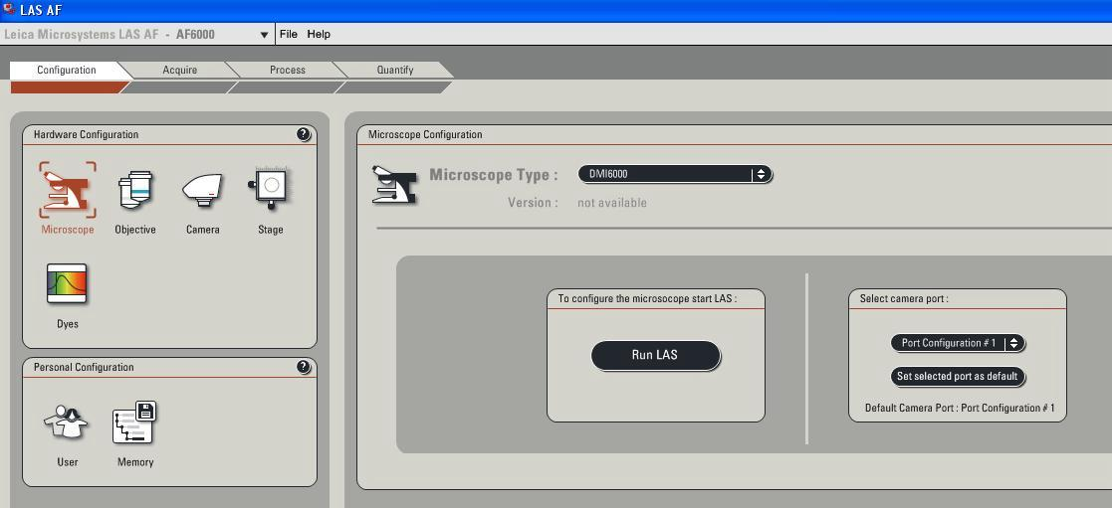Click the Microscope Configuration panel title

tap(425, 134)
